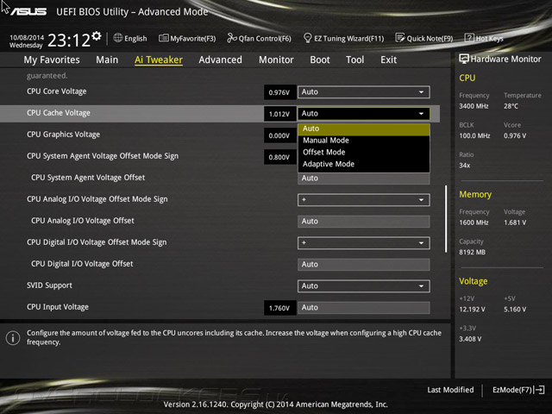Click the 3.408 V reading
Screen dimensions: 552x414
[x=470, y=339]
